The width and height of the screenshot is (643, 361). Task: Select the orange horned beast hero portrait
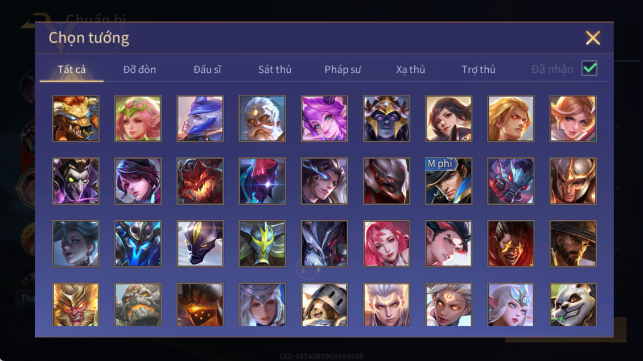point(76,119)
